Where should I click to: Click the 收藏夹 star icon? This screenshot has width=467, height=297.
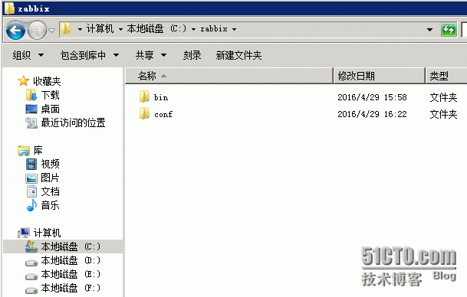coord(23,80)
